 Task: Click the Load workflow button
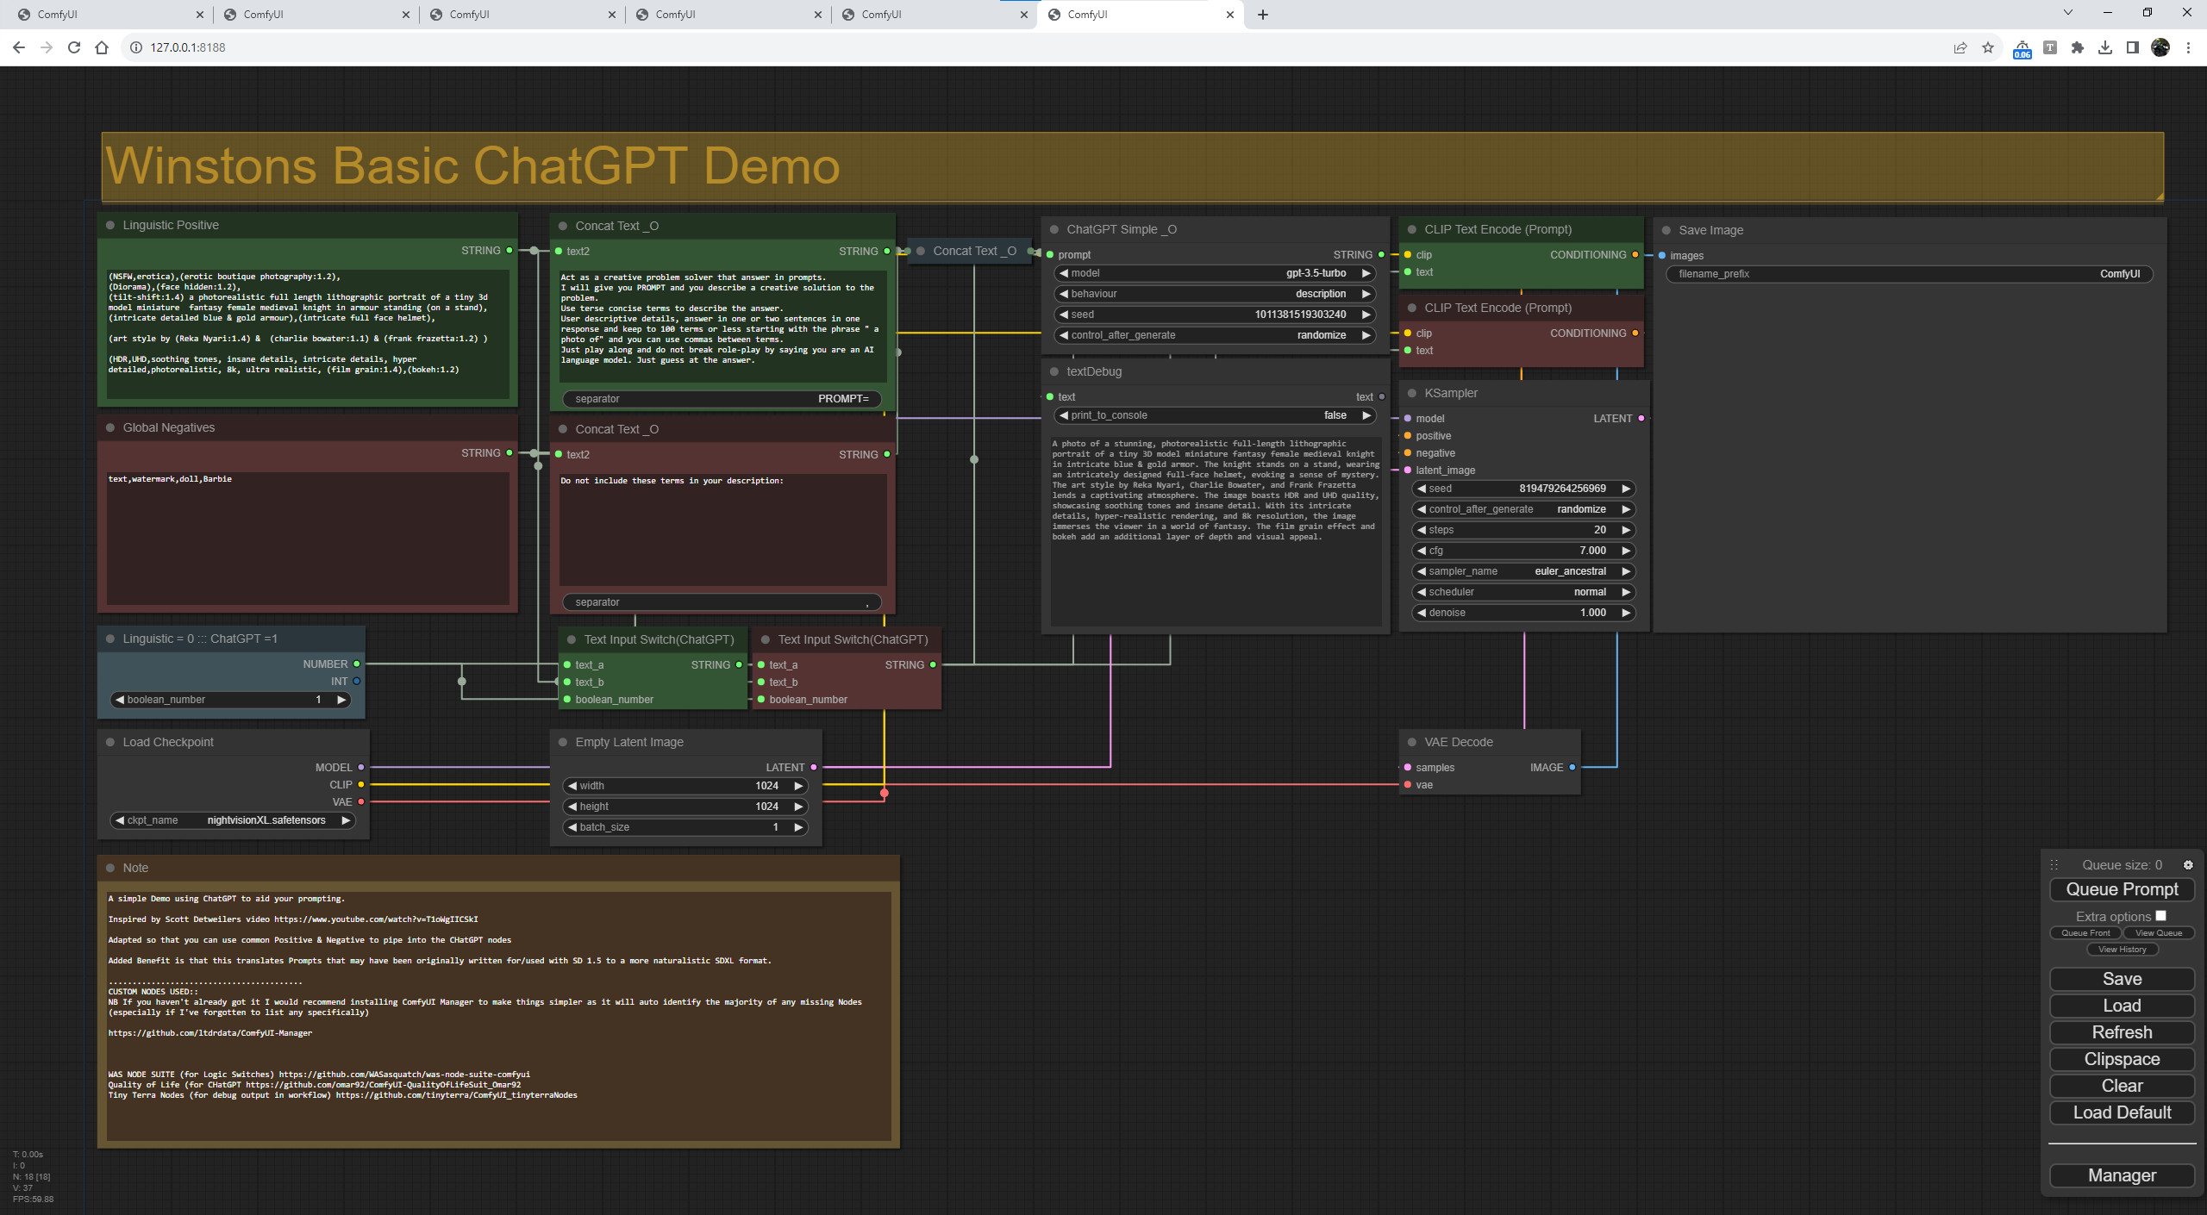[2122, 1006]
